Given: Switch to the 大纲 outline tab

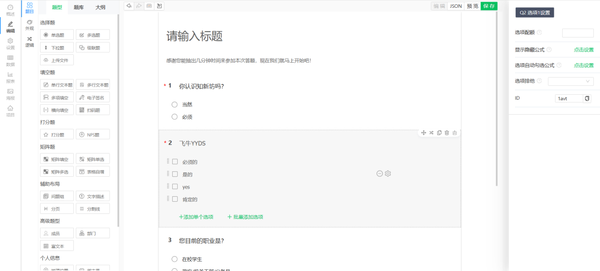Looking at the screenshot, I should [101, 7].
